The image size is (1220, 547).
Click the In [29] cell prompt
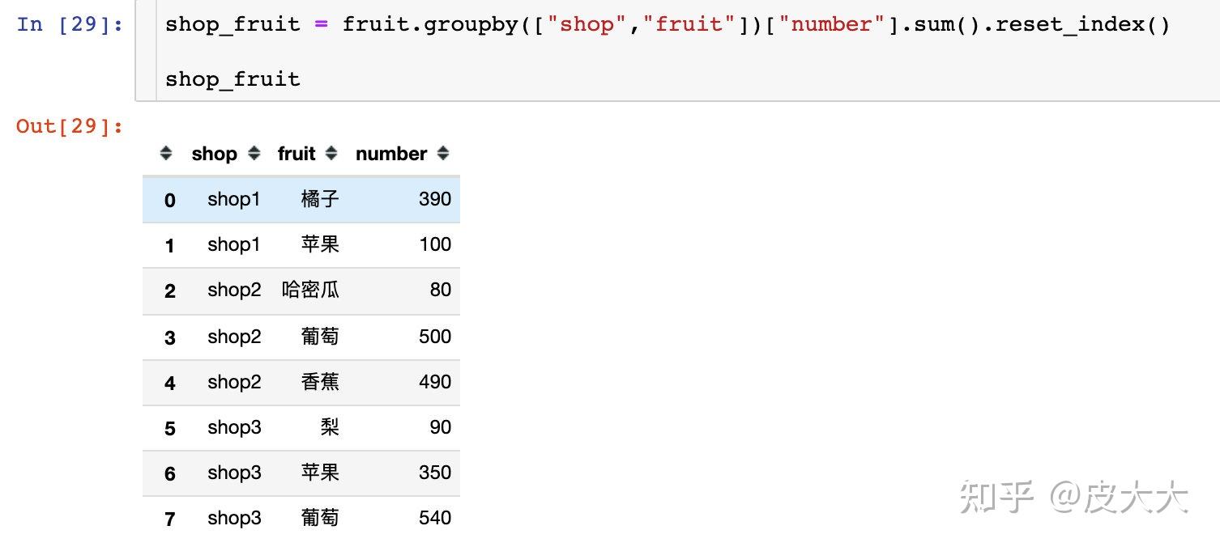point(70,24)
